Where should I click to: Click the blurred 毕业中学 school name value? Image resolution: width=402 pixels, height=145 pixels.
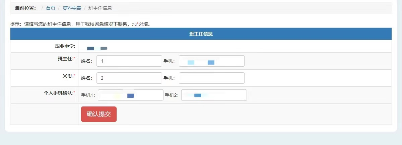[x=97, y=48]
